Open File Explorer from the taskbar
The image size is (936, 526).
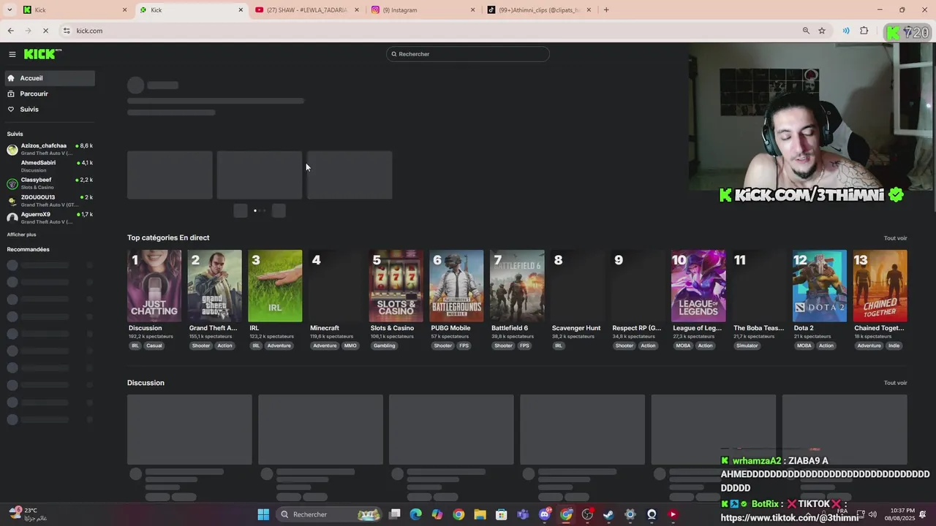coord(480,514)
